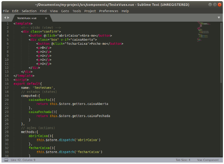Place cursor on 'export default{' line
Image resolution: width=224 pixels, height=164 pixels.
(28, 84)
